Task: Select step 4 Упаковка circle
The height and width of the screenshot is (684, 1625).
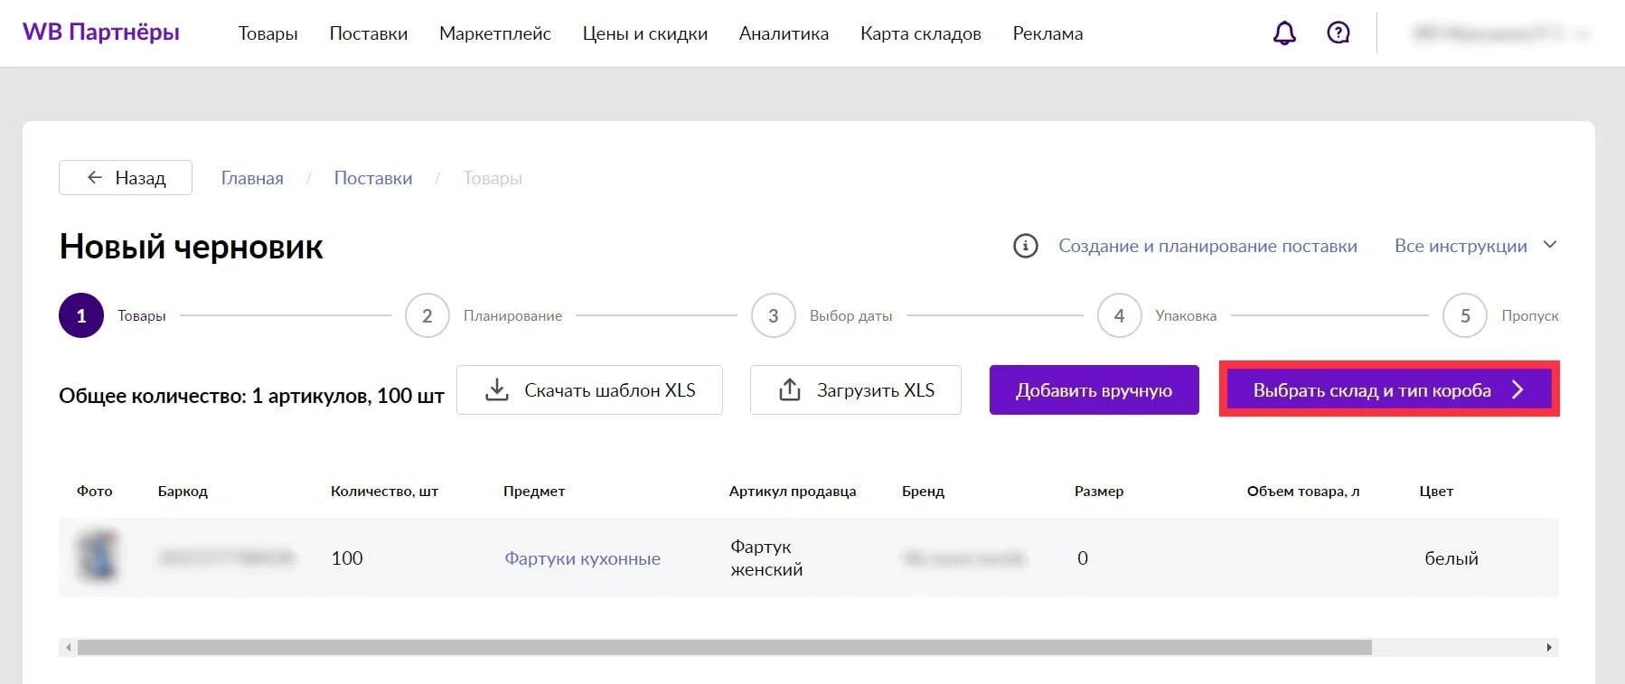Action: 1120,315
